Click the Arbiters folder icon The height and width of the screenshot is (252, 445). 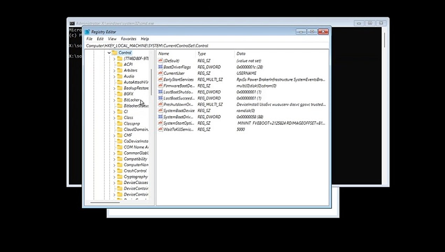[120, 70]
